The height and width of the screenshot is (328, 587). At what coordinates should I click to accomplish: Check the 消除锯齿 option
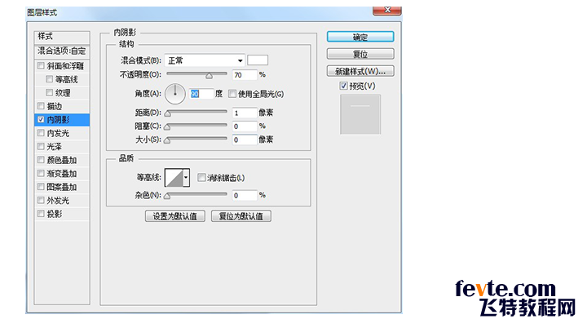tap(201, 177)
